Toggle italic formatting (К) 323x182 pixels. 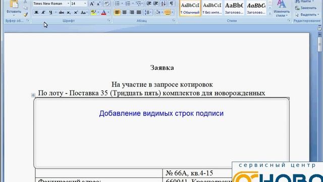(x=43, y=13)
